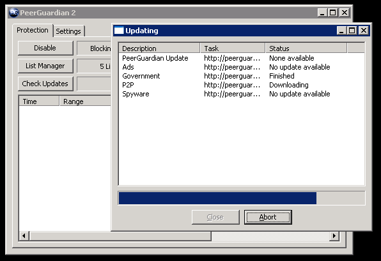The width and height of the screenshot is (381, 261).
Task: Click the task URL in the Government row
Action: (x=232, y=76)
